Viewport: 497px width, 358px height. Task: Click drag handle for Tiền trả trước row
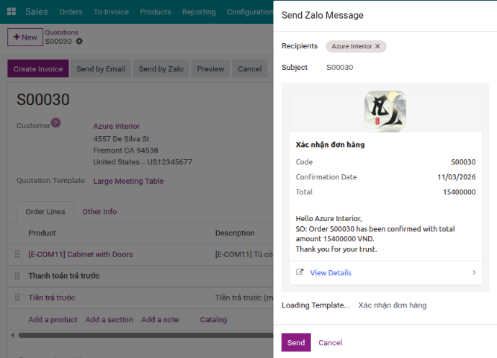17,297
